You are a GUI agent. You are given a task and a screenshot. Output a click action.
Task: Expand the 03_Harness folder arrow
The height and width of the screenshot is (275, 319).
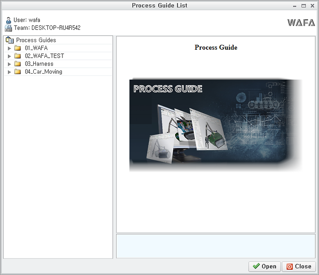point(9,64)
